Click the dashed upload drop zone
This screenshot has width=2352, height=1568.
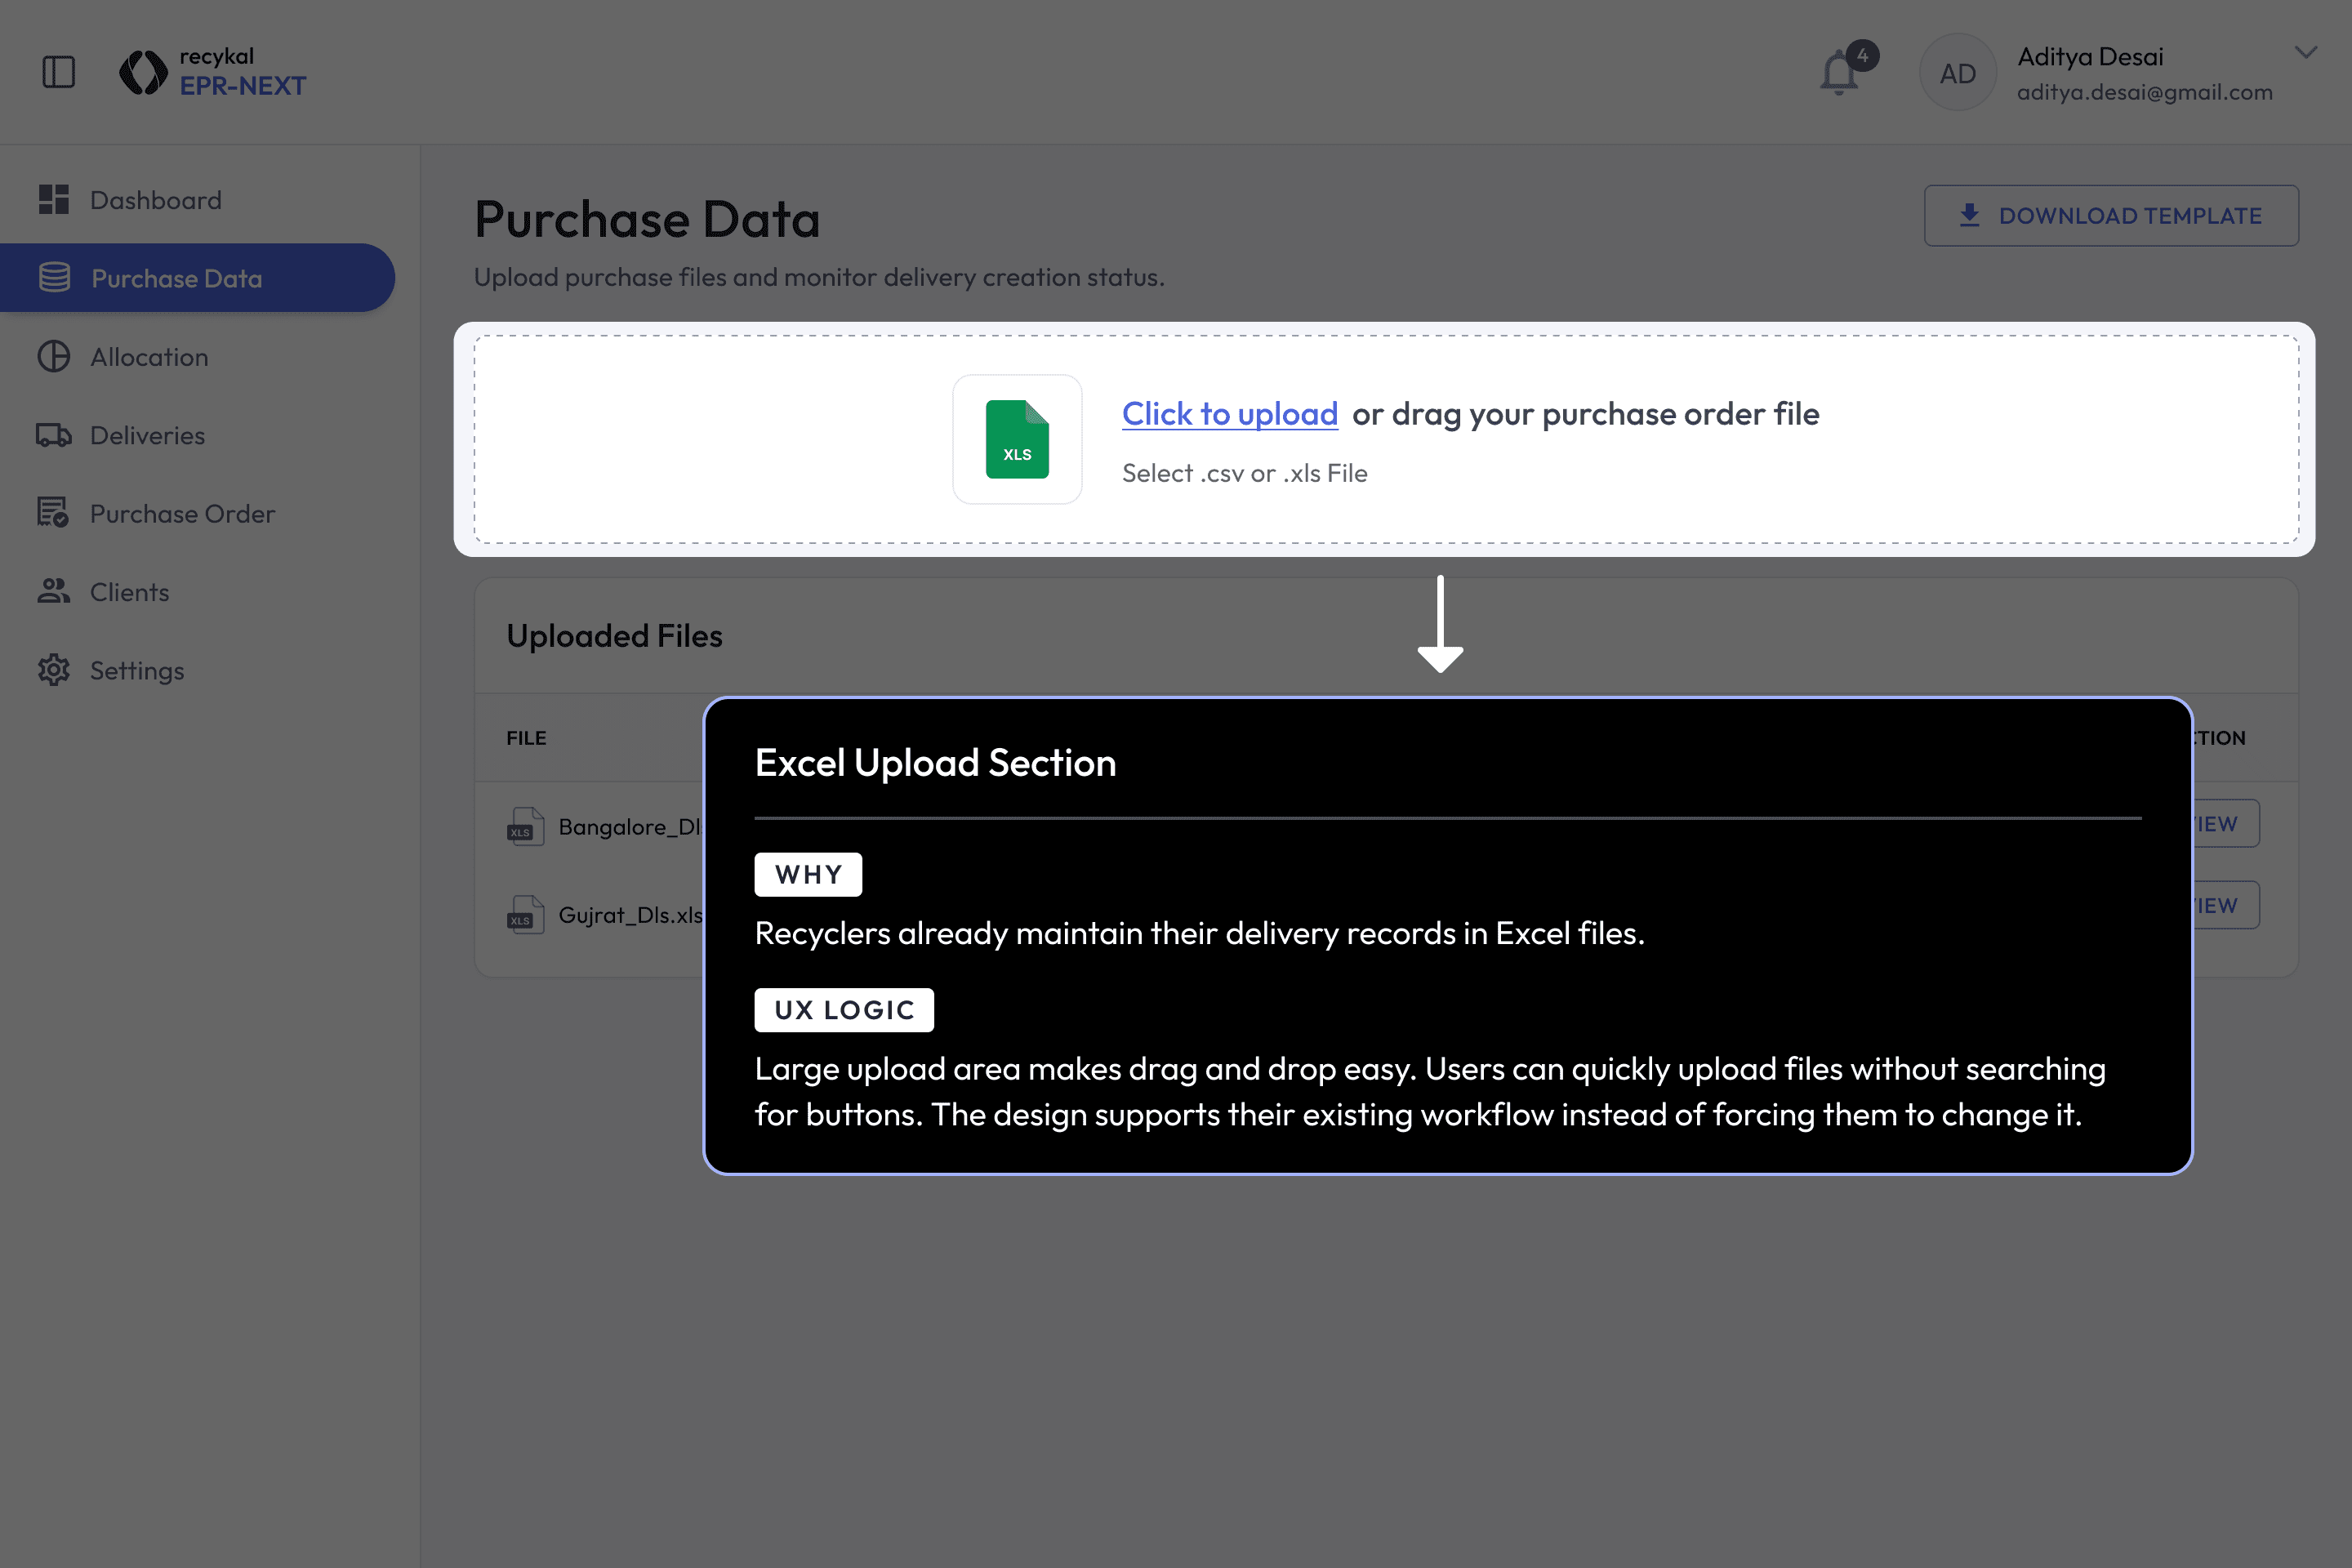click(700, 440)
